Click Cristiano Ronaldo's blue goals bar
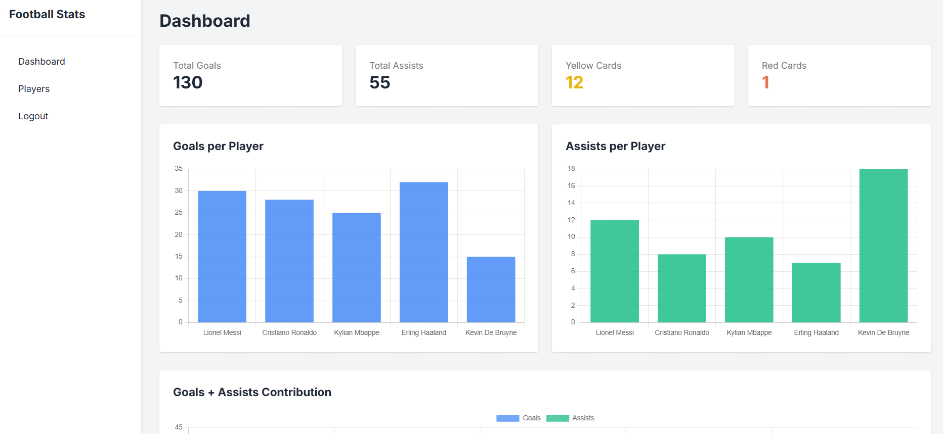Image resolution: width=943 pixels, height=434 pixels. coord(289,261)
